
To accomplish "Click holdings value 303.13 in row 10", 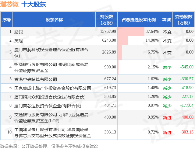I will [110, 132].
